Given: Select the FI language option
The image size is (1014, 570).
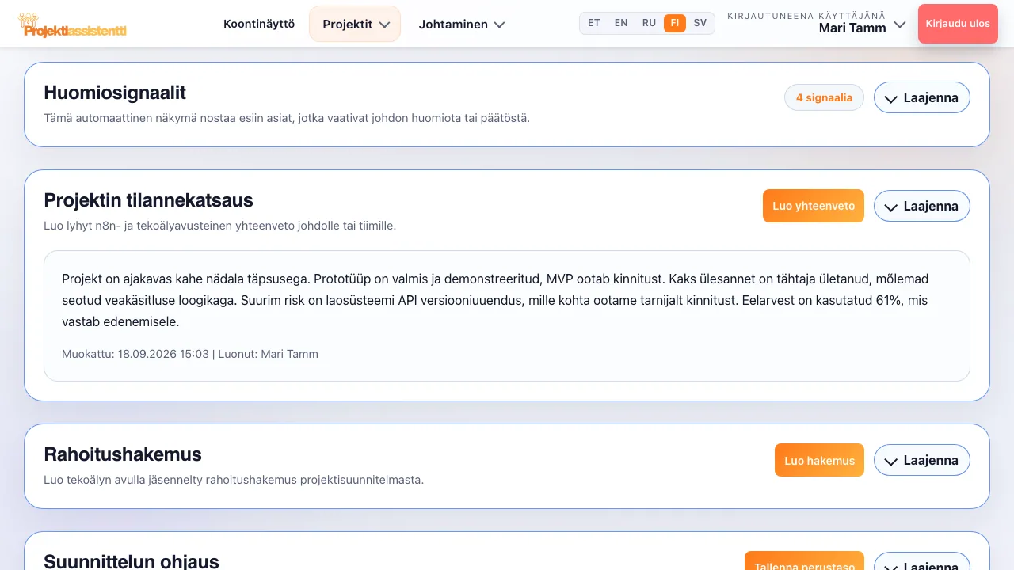Looking at the screenshot, I should (x=675, y=23).
